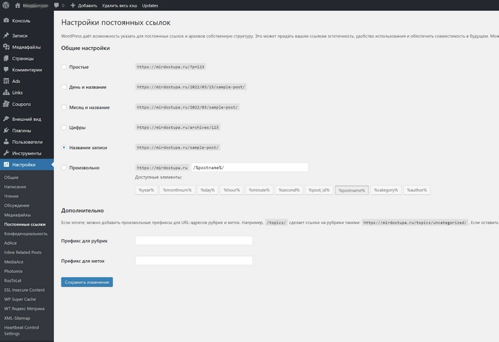Select the Простые permalink option
Screen dimensions: 499x342
[x=64, y=67]
